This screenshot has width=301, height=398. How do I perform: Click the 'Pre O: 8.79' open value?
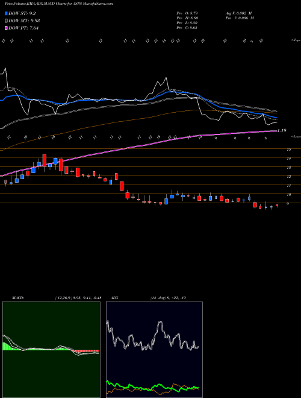tap(187, 13)
